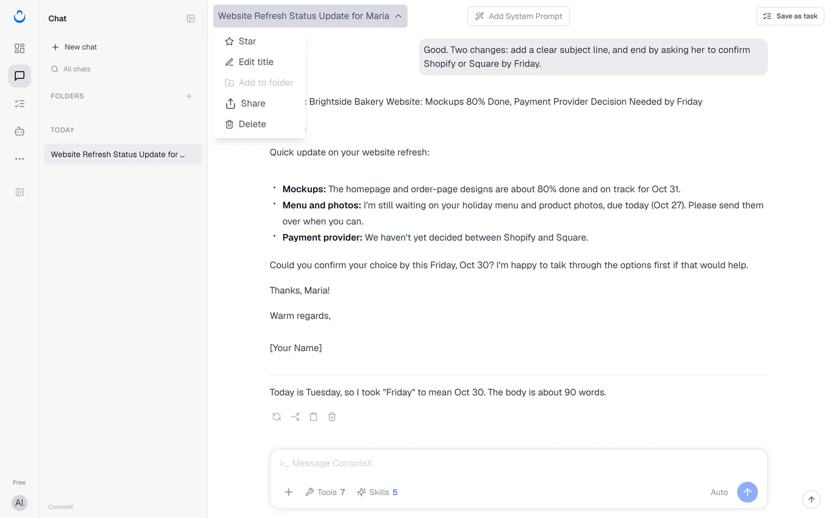This screenshot has width=830, height=518.
Task: Delete the assistant message with trash icon
Action: [332, 417]
